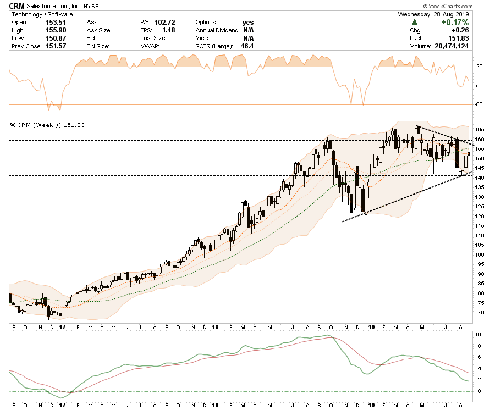
Task: Select the Salesforce.com, Inc. company name
Action: 54,6
